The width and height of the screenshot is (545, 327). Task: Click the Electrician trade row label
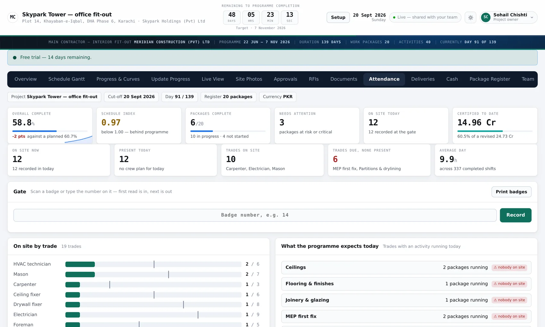coord(25,315)
